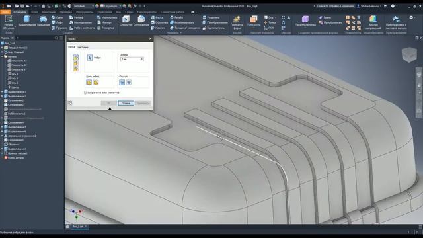Switch to the Эскиз ribbon tab
Image resolution: width=423 pixels, height=238 pixels.
[34, 12]
